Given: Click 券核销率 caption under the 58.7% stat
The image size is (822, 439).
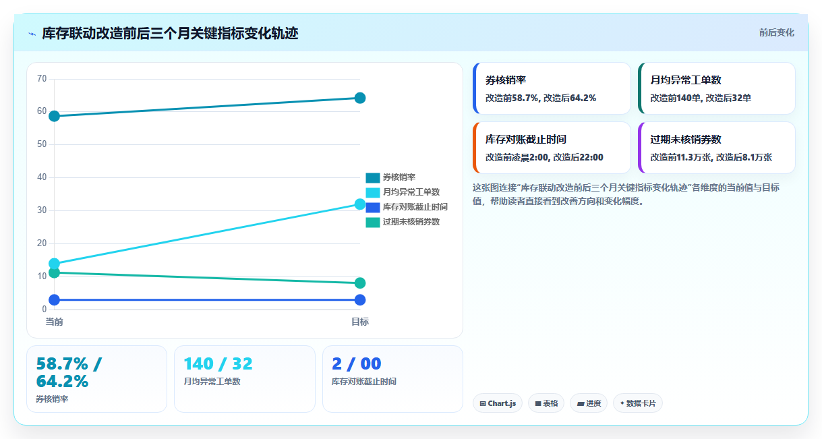Looking at the screenshot, I should 52,399.
